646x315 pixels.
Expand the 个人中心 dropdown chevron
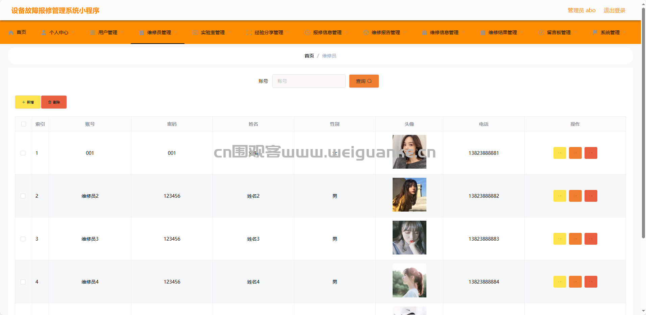tap(73, 32)
